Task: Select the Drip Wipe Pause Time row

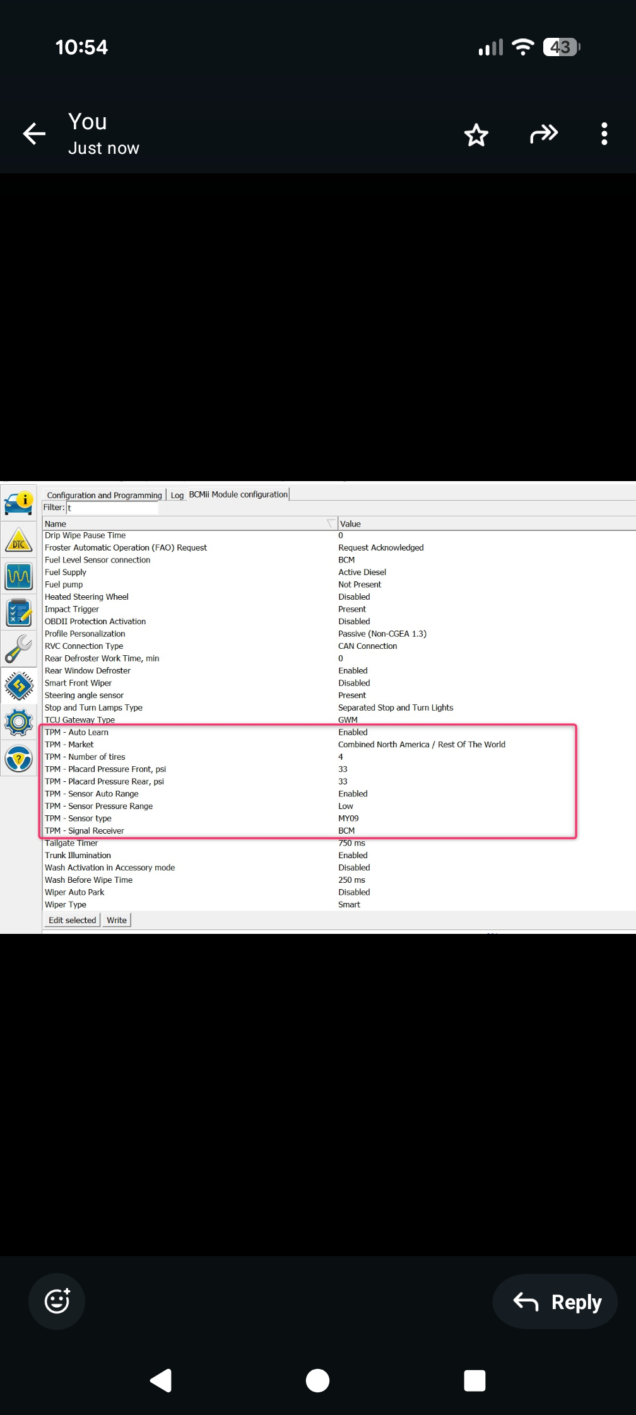Action: (339, 535)
